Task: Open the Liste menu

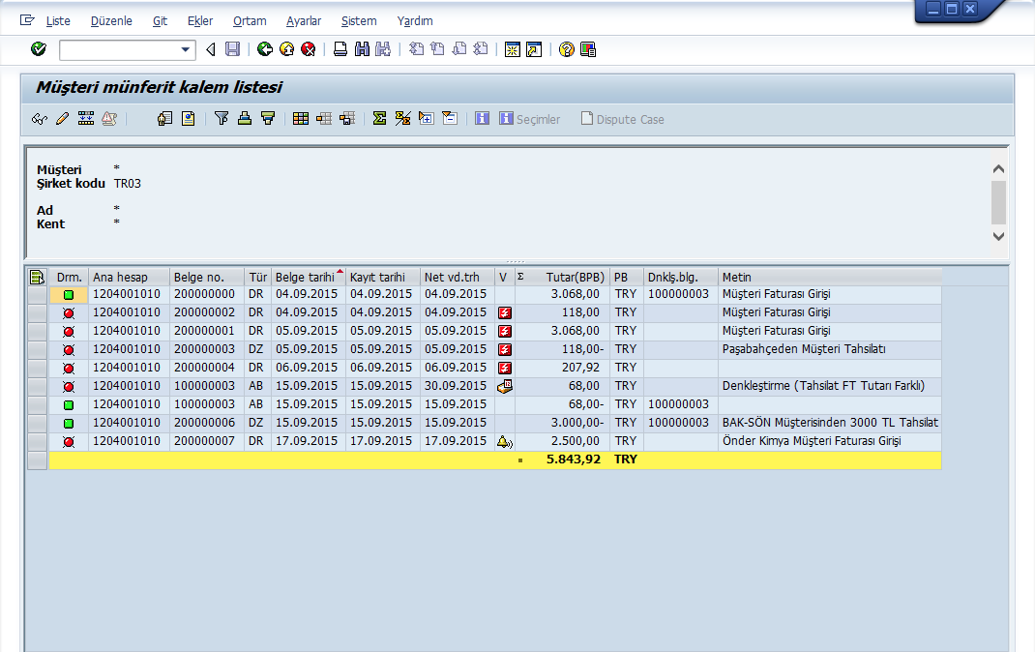Action: pos(58,20)
